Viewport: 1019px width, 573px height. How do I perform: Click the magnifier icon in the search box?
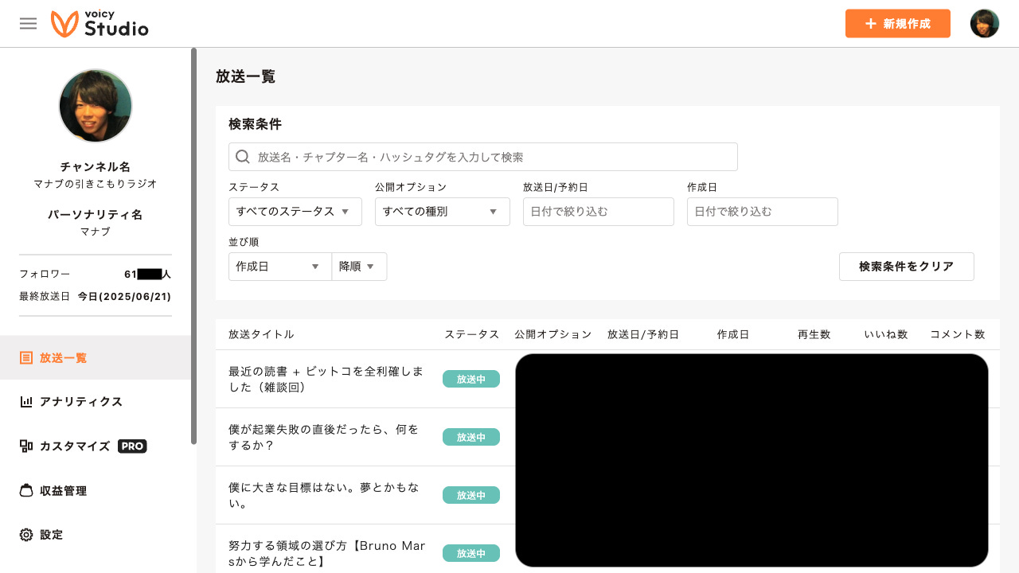243,157
